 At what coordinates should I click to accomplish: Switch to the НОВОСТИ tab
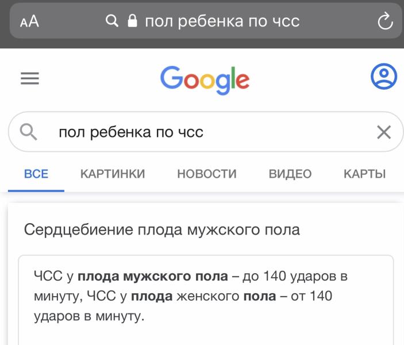click(x=207, y=174)
